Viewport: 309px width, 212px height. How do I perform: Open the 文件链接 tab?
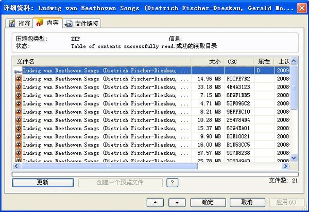click(x=81, y=24)
